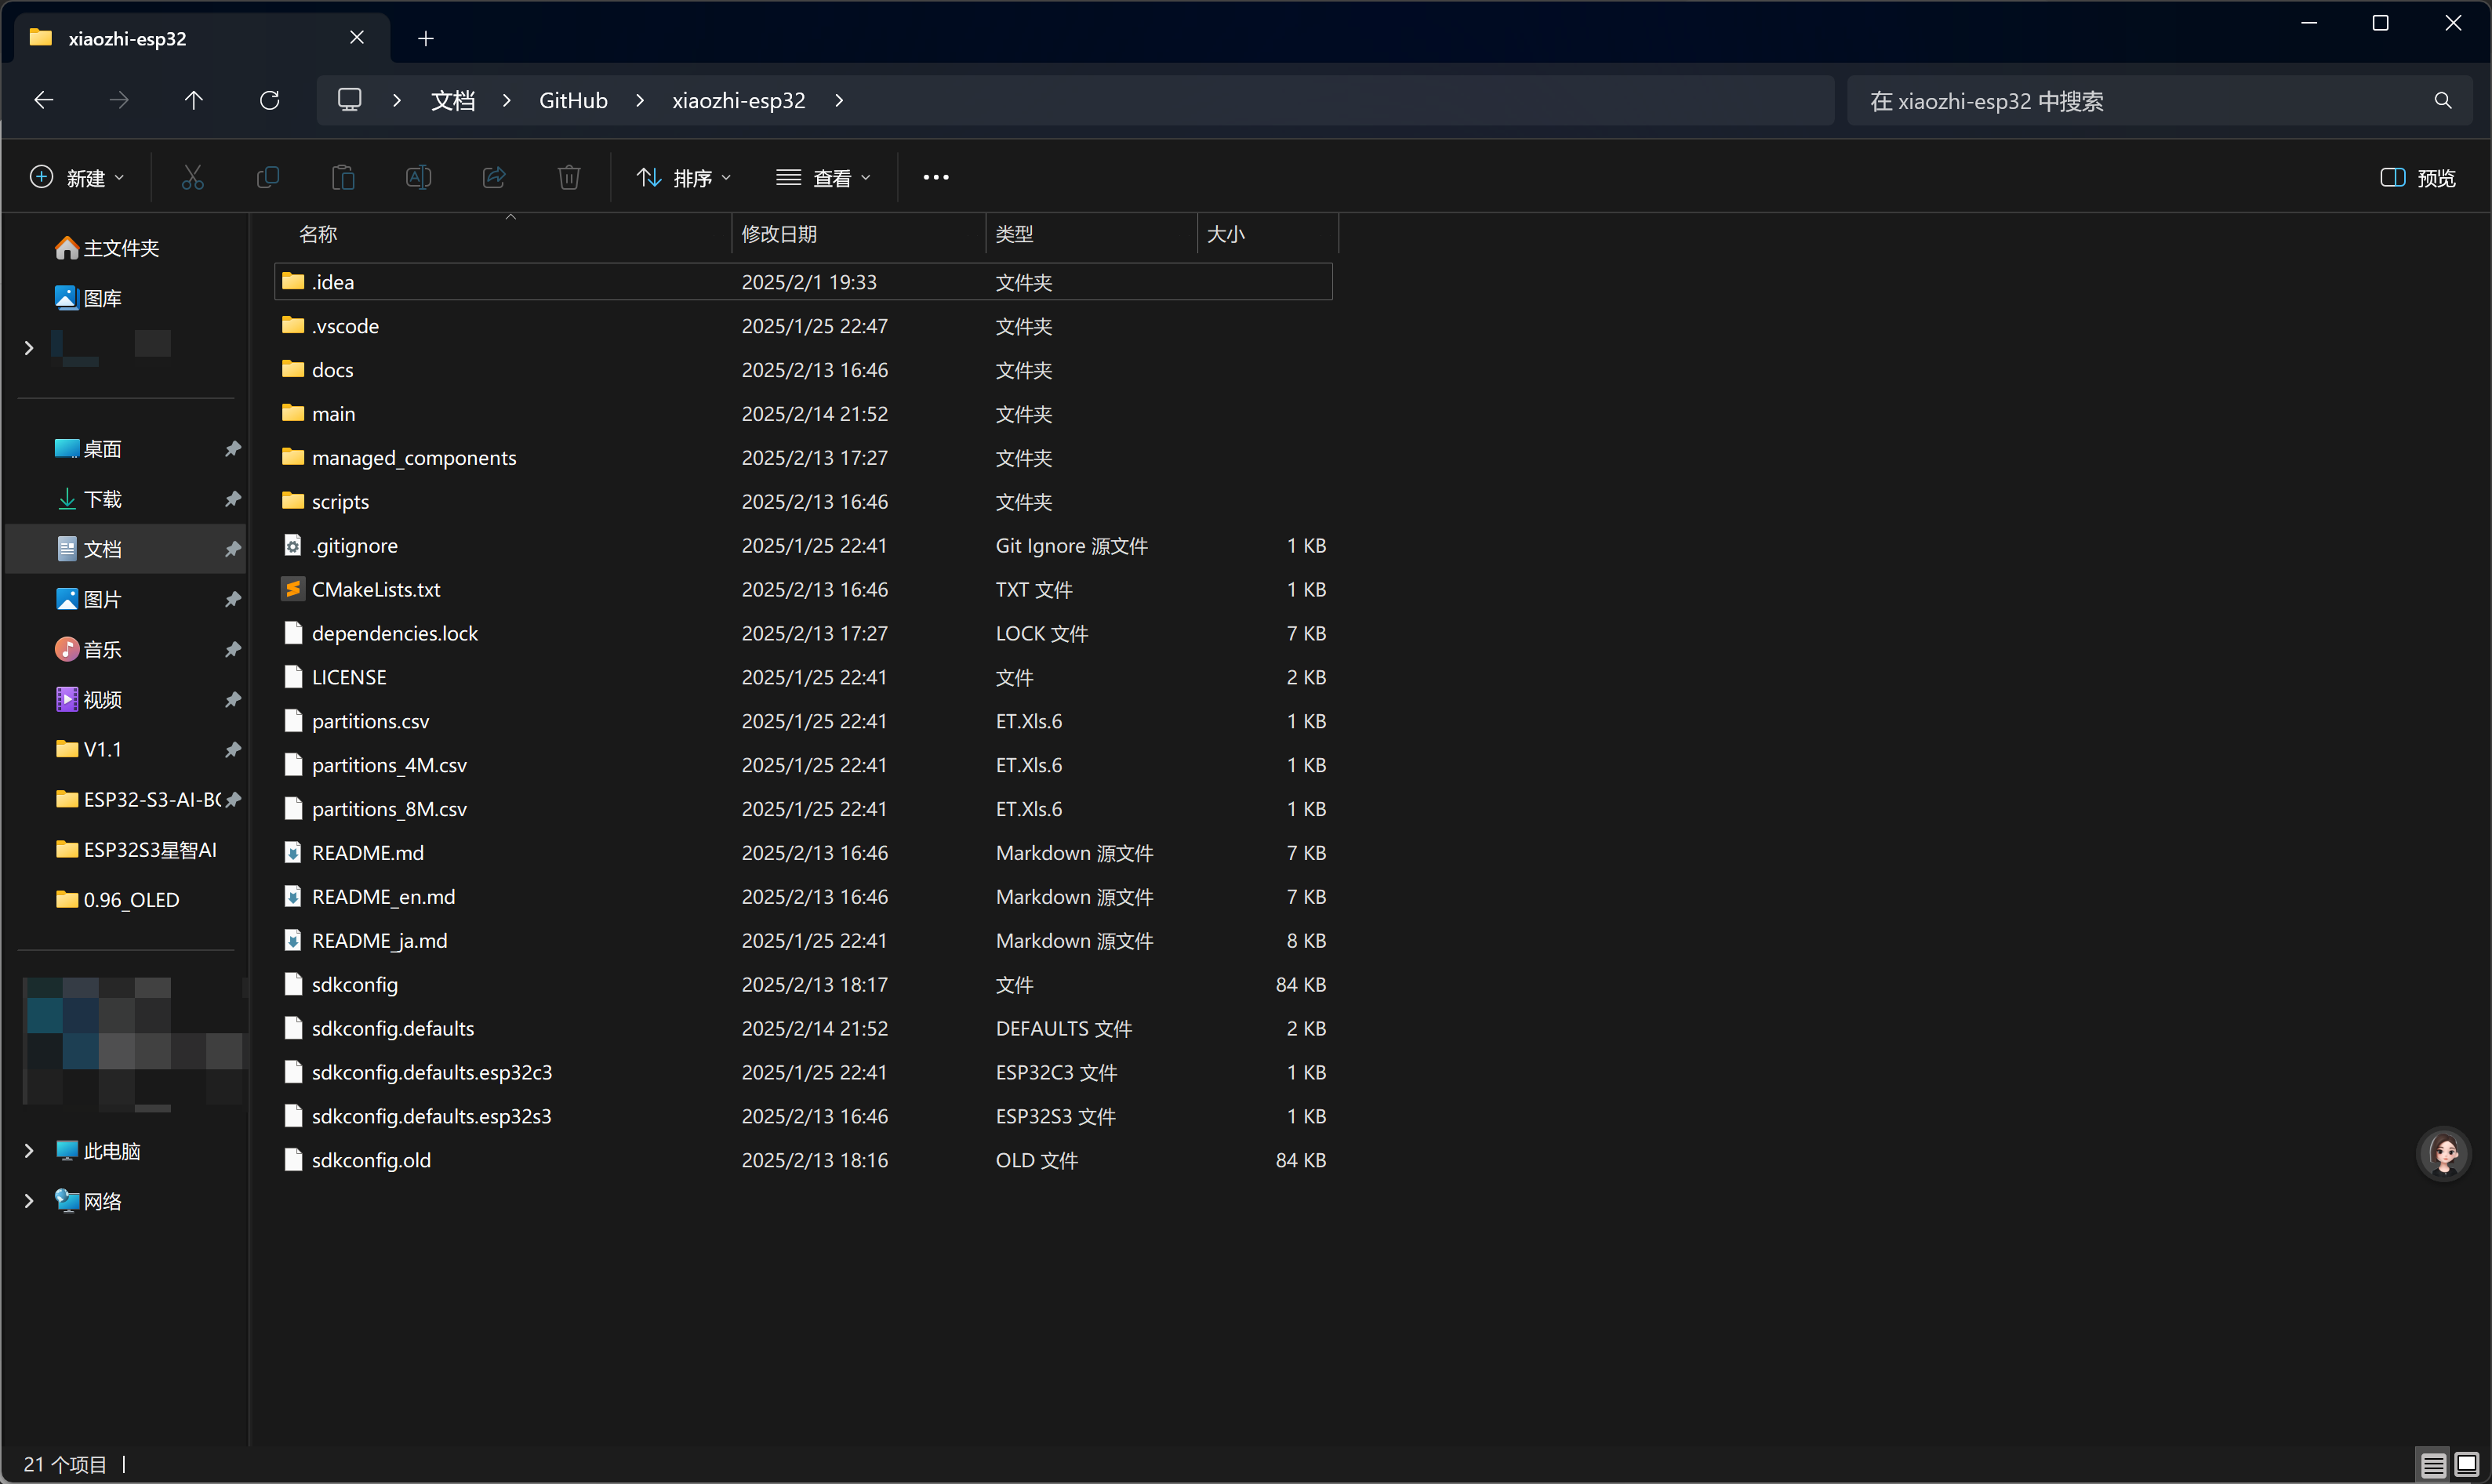Click the Refresh icon in navigation bar

point(269,100)
